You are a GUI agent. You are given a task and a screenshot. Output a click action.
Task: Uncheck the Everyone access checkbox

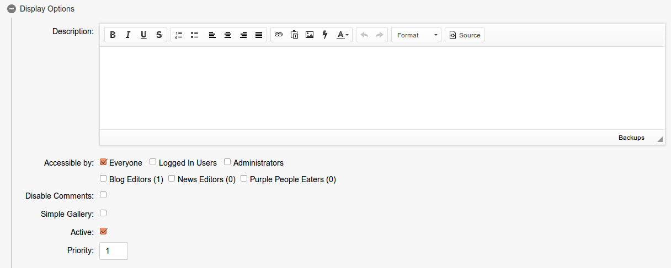click(x=103, y=162)
